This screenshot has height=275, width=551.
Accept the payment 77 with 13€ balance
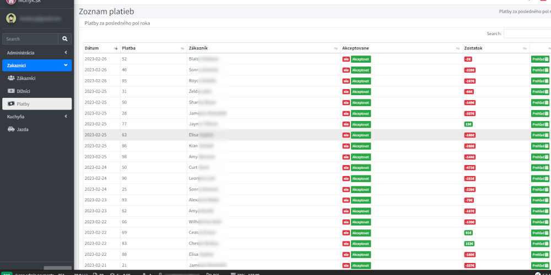361,124
